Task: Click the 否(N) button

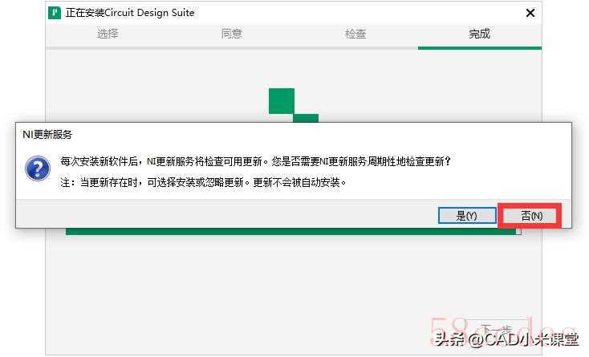Action: pos(530,216)
